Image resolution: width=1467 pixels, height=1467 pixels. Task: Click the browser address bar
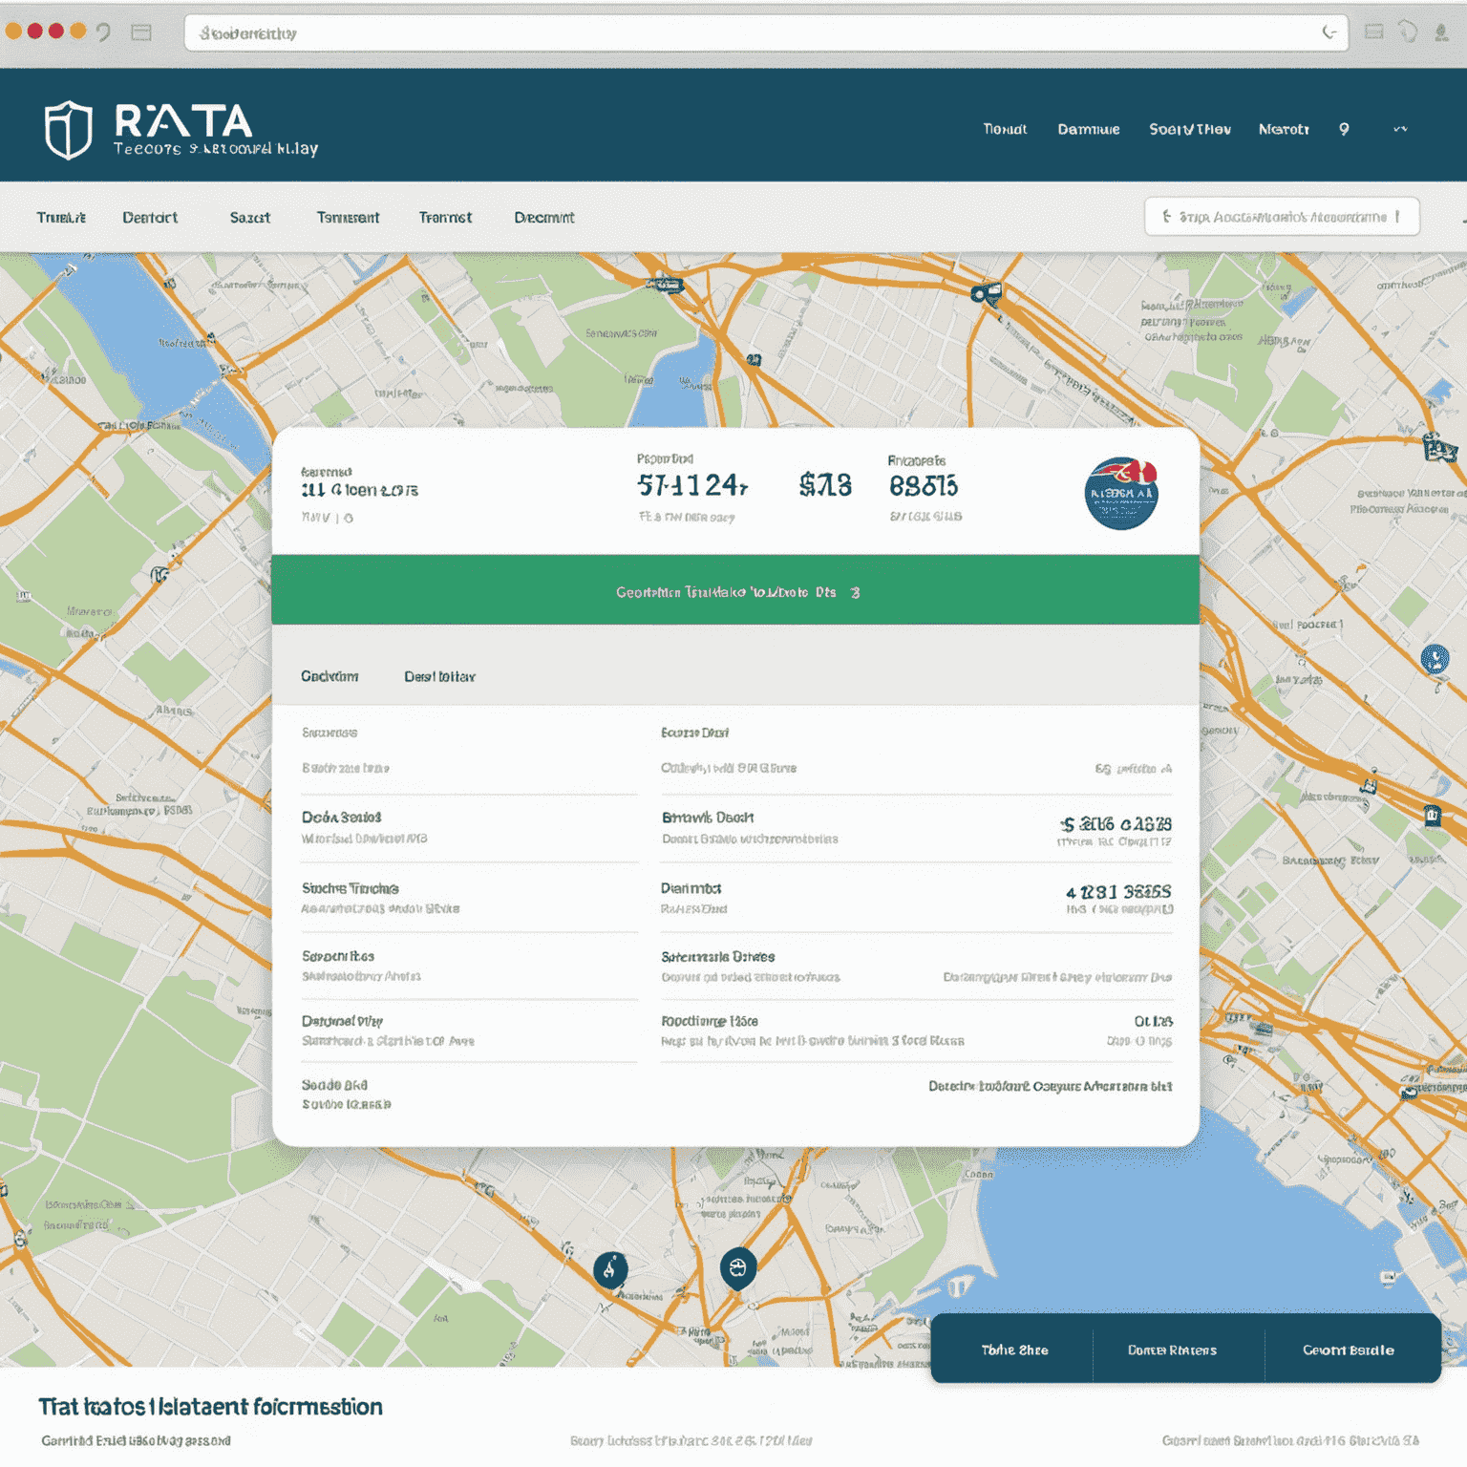coord(766,33)
